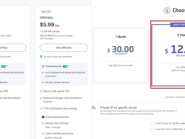Click the partially visible Get Plus button
The height and width of the screenshot is (139, 185).
tap(12, 48)
